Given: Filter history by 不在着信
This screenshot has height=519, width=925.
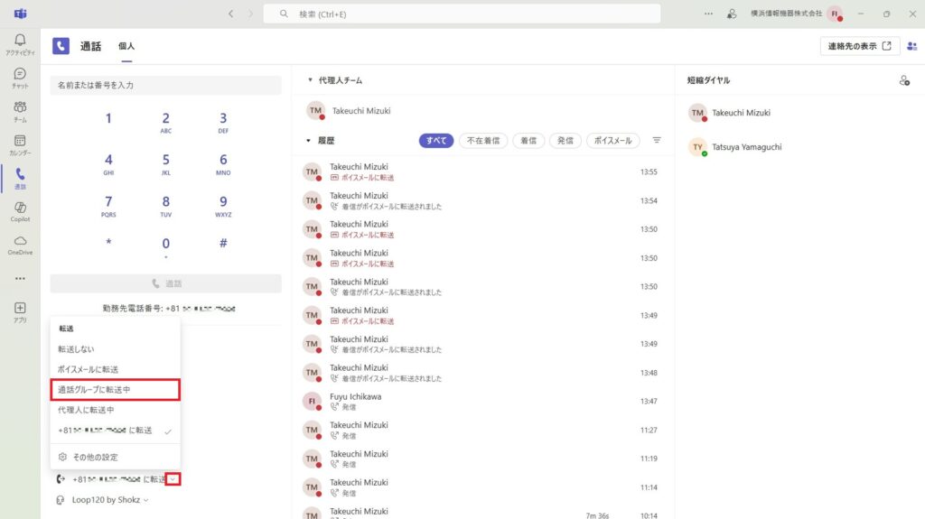Looking at the screenshot, I should [x=483, y=141].
